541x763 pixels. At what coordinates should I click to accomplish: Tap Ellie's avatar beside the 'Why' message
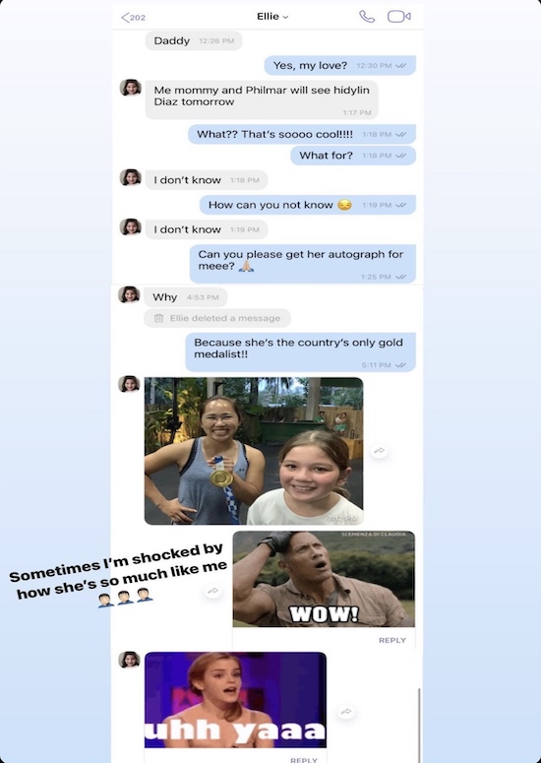tap(129, 295)
